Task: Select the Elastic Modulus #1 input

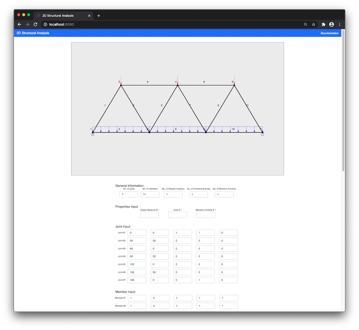Action: (149, 215)
